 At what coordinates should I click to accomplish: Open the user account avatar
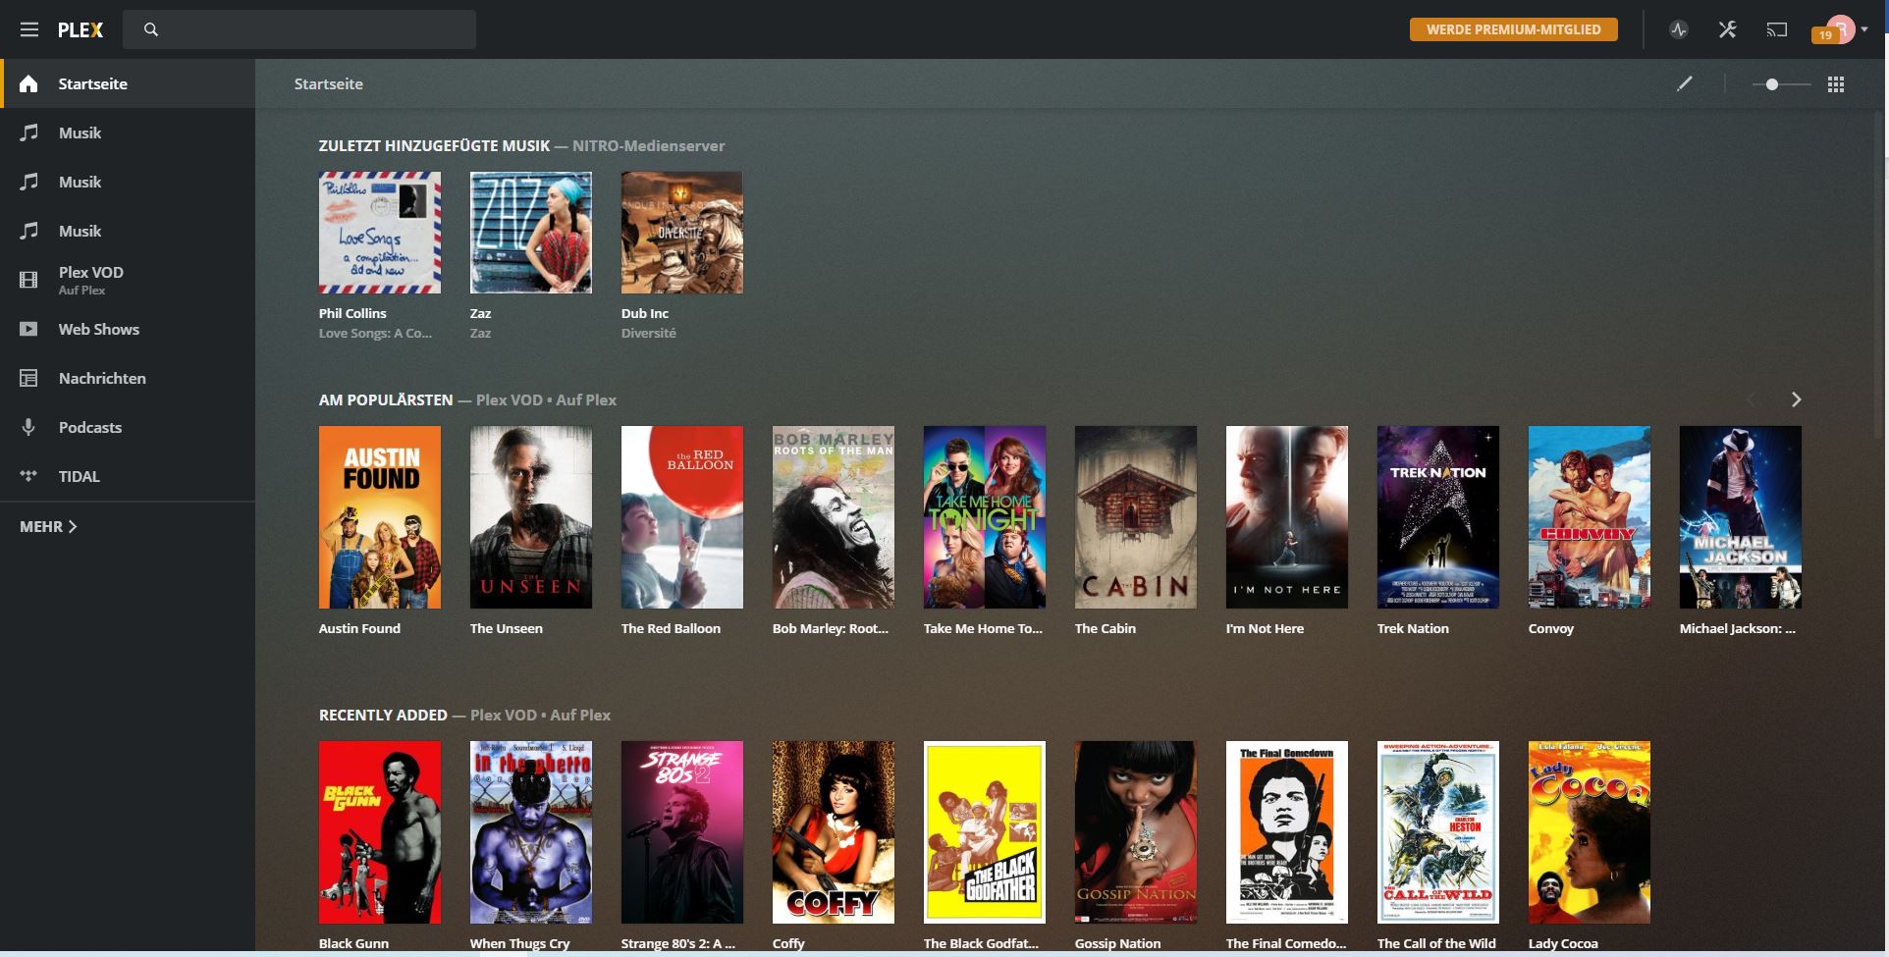[x=1840, y=29]
